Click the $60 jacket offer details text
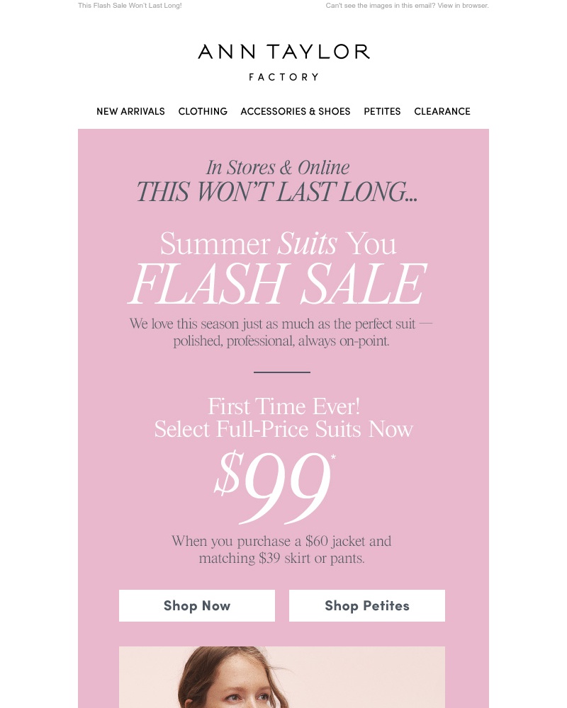 [x=281, y=549]
